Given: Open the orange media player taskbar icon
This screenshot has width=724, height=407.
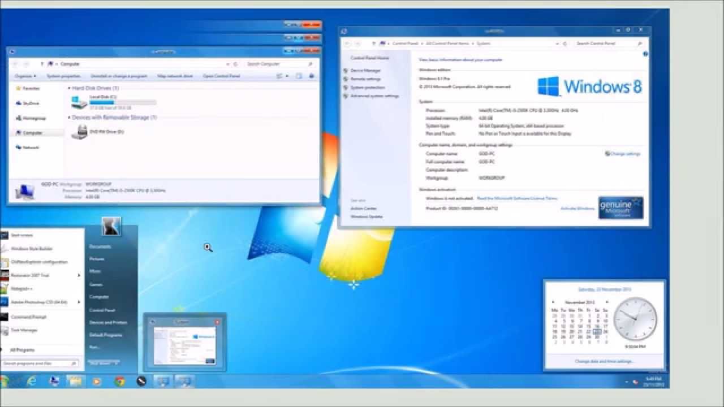Looking at the screenshot, I should pyautogui.click(x=97, y=382).
